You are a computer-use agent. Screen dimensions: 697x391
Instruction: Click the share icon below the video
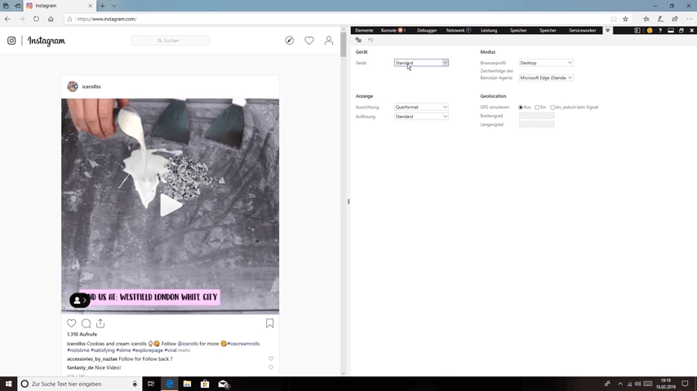point(100,323)
